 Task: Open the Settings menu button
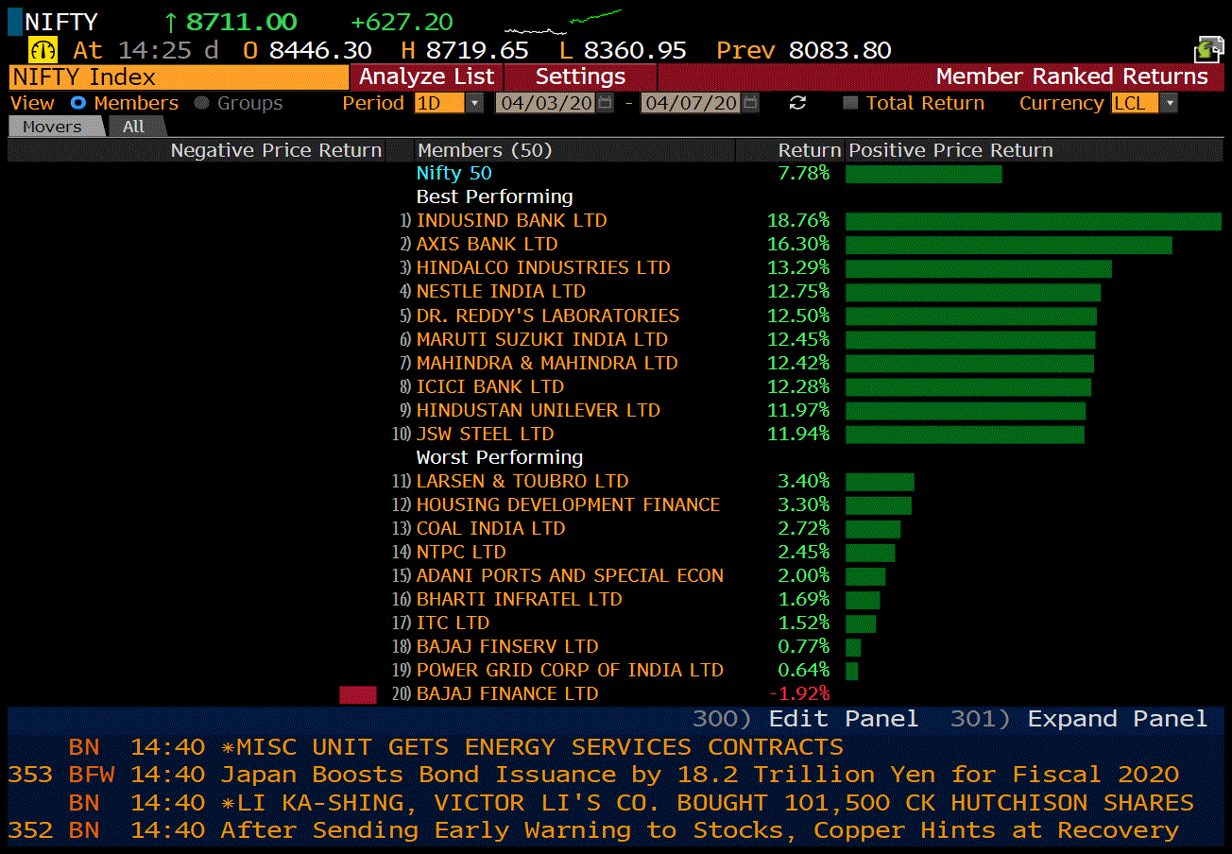tap(580, 77)
